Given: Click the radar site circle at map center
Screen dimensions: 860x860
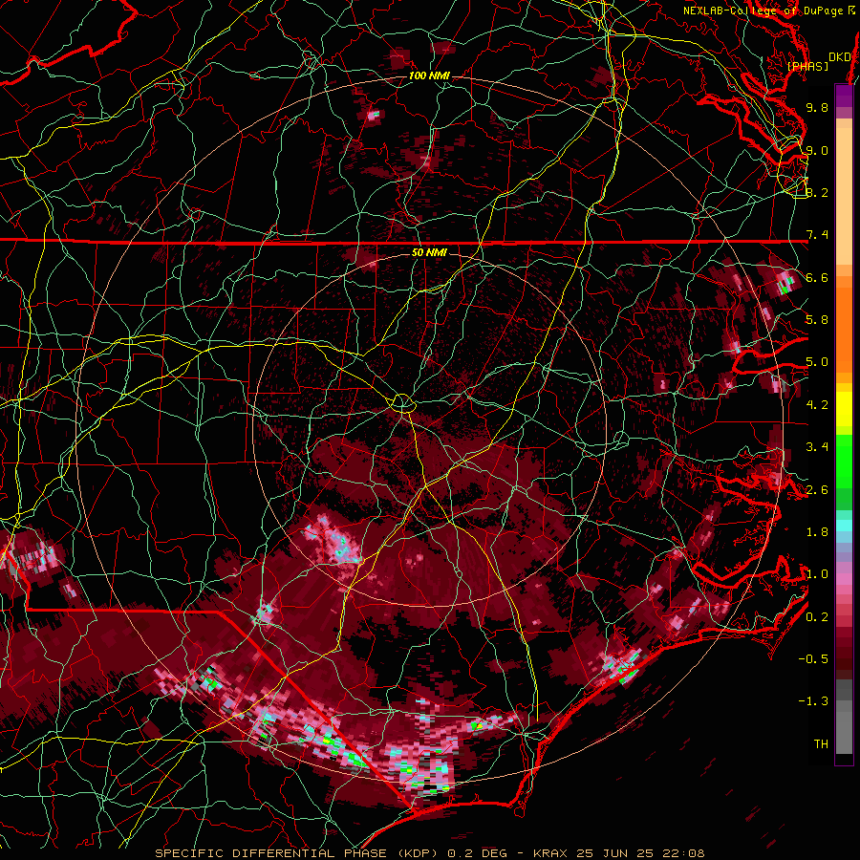Looking at the screenshot, I should pos(402,403).
